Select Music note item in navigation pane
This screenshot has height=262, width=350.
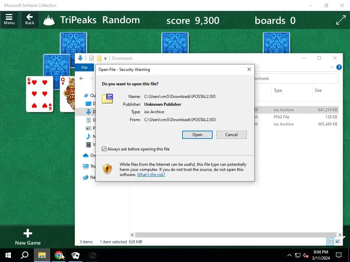click(89, 136)
